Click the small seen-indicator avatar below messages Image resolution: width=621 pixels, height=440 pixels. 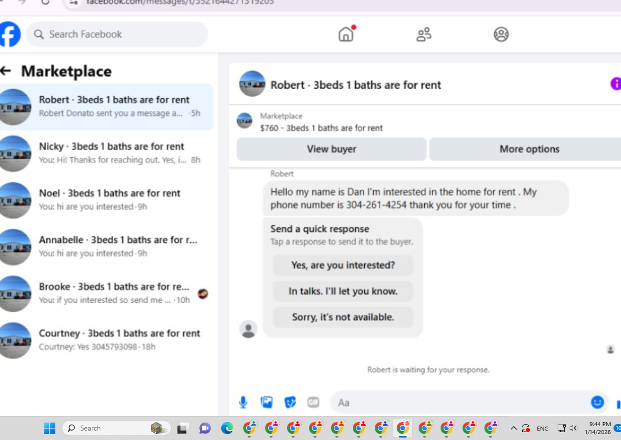click(611, 349)
